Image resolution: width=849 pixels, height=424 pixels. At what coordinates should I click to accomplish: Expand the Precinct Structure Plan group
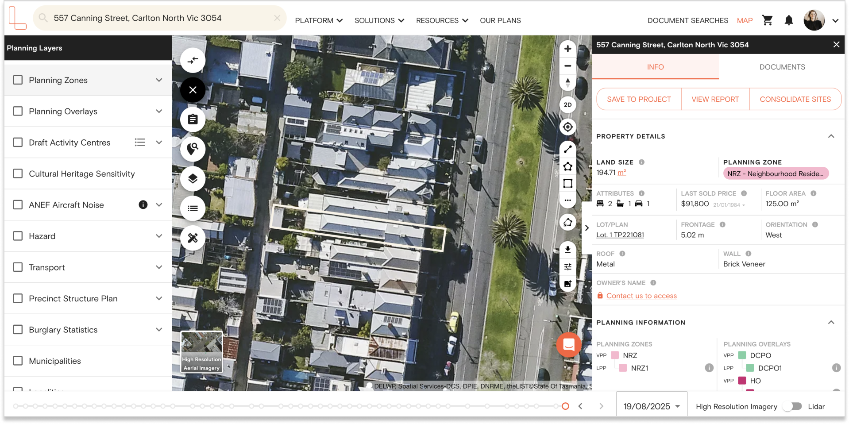(159, 298)
